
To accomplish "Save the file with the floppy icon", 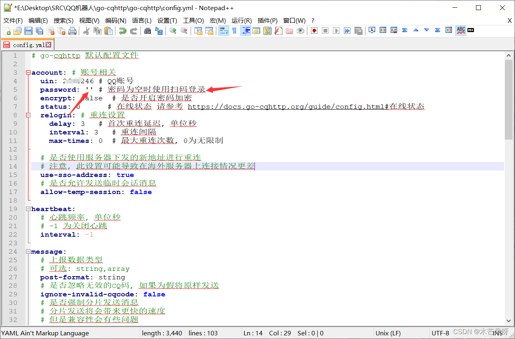I will point(28,31).
